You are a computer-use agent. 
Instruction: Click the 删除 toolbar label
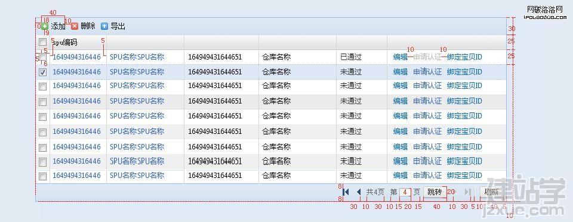tap(88, 26)
